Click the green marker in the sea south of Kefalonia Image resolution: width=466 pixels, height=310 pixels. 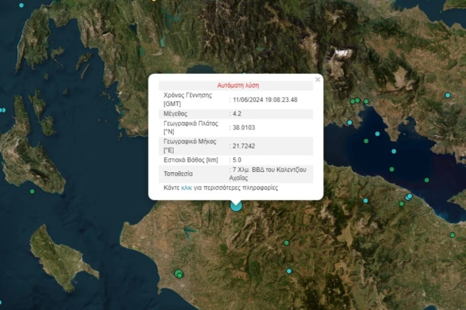[32, 191]
